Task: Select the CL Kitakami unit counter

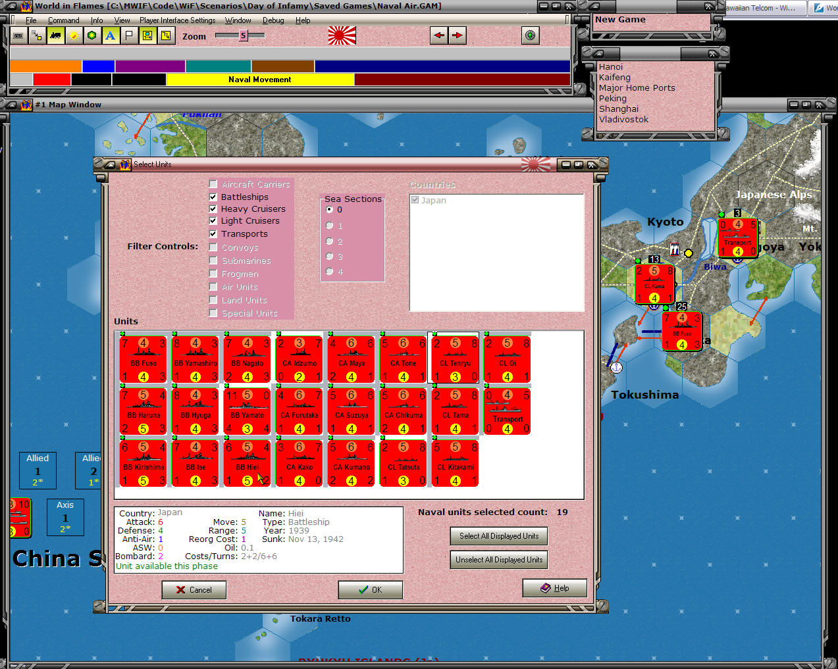Action: (x=456, y=463)
